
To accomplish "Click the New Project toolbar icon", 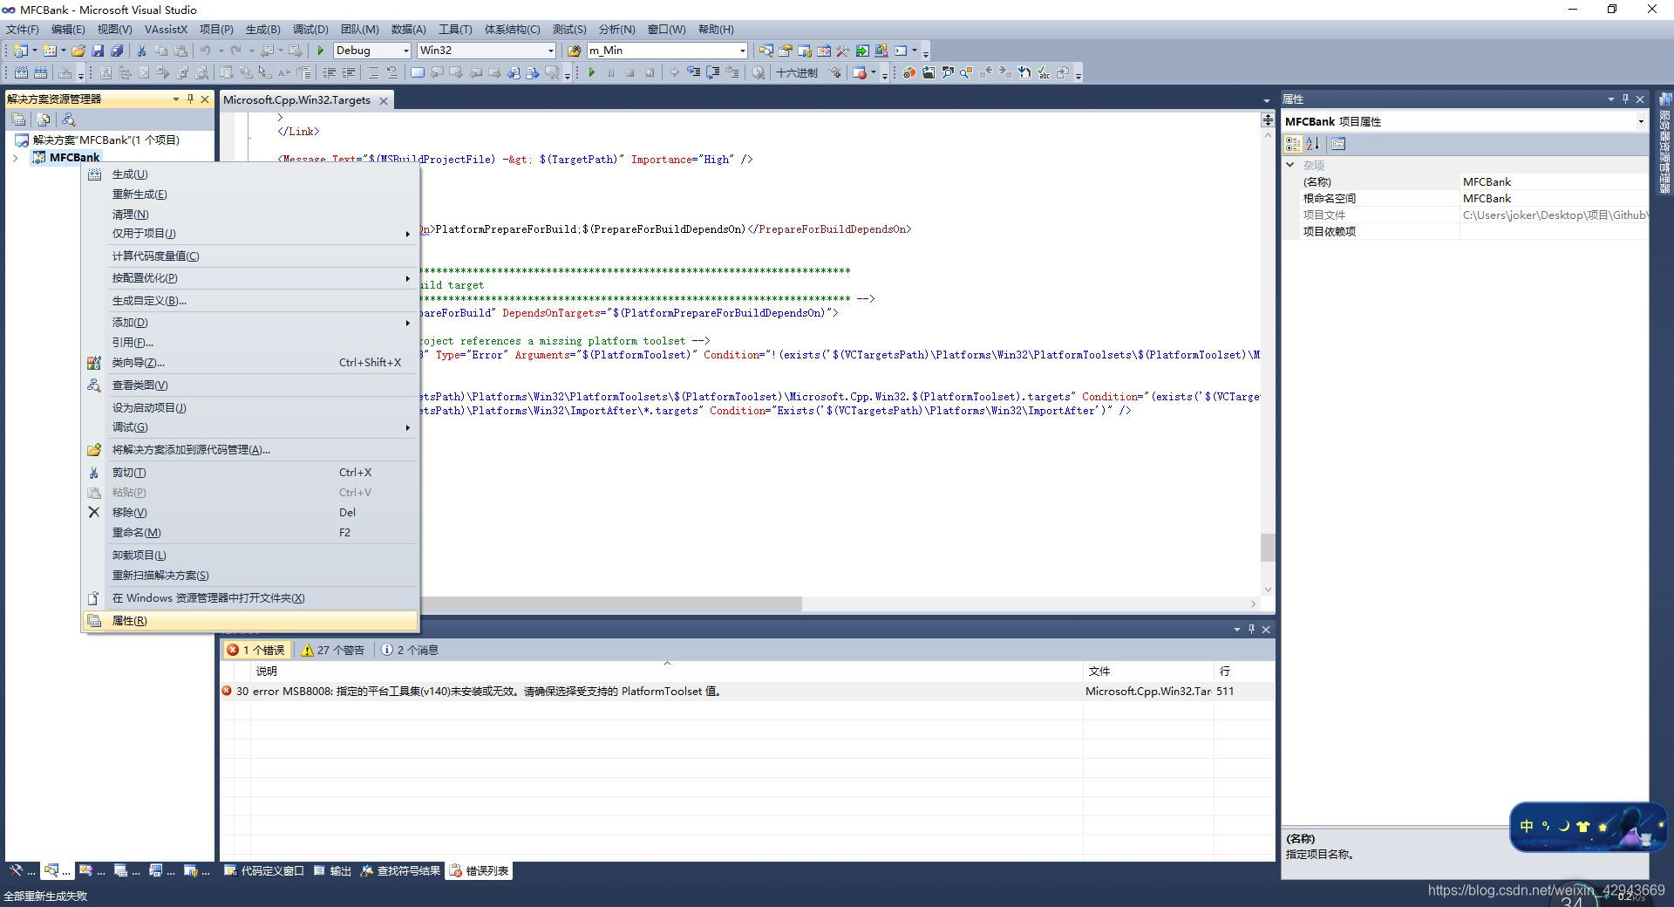I will pyautogui.click(x=20, y=51).
